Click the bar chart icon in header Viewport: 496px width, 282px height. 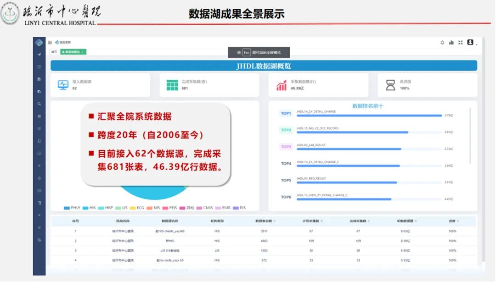coord(451,42)
